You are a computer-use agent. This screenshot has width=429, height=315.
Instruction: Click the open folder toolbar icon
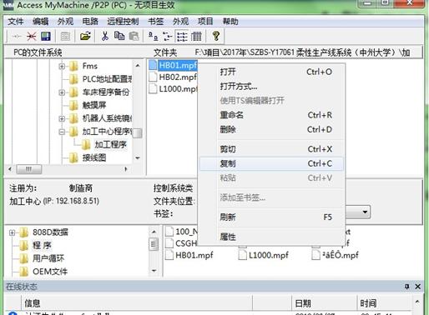tap(85, 36)
